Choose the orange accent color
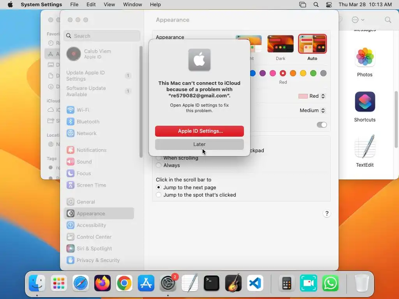399x299 pixels. 293,73
